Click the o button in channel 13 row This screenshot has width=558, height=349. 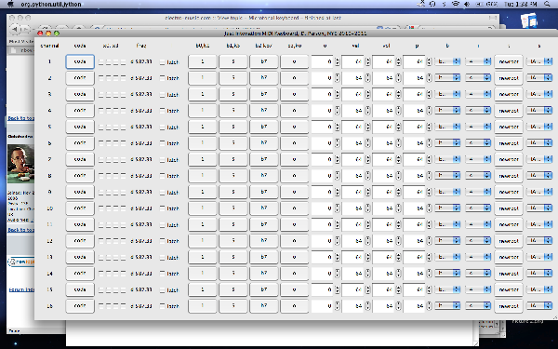(294, 257)
